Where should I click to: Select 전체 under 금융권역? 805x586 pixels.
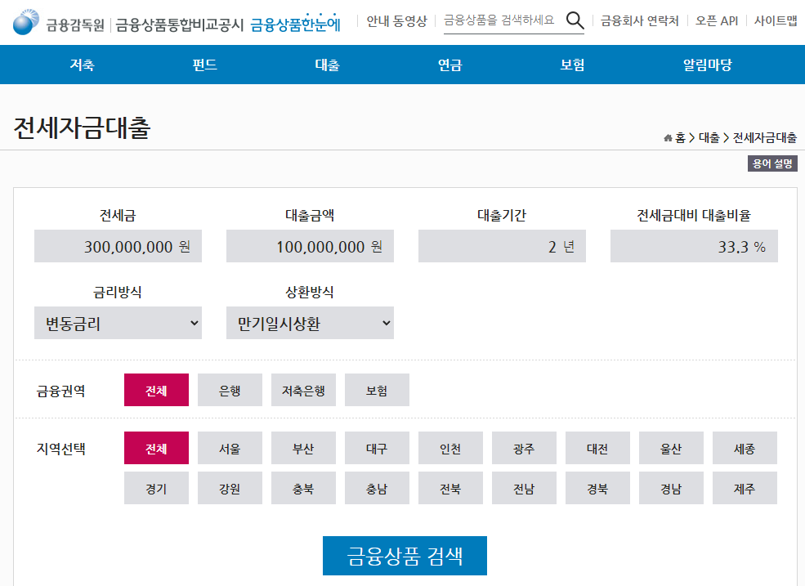click(157, 390)
